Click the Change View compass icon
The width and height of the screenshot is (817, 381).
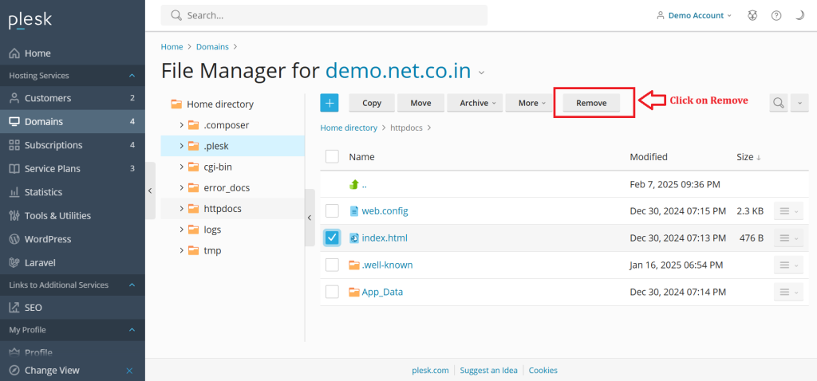coord(14,371)
